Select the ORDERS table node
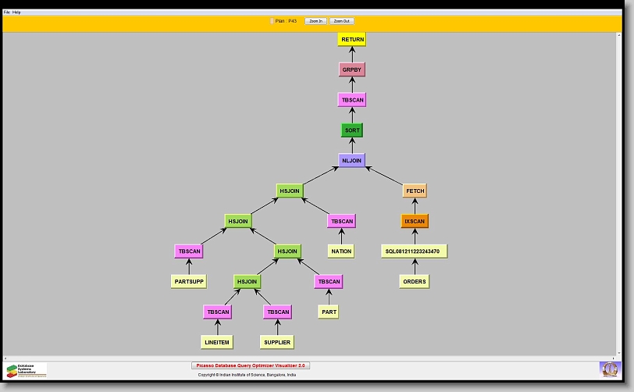 tap(415, 281)
